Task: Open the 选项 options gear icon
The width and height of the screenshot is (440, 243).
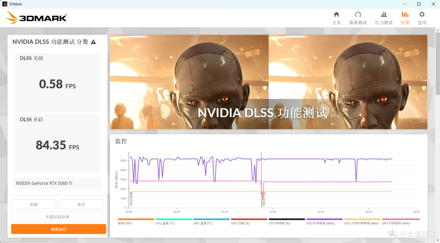Action: 422,14
